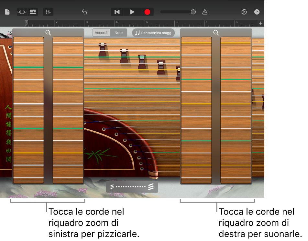Image resolution: width=308 pixels, height=241 pixels.
Task: Toggle the strum autoplay pattern bar
Action: pyautogui.click(x=132, y=186)
